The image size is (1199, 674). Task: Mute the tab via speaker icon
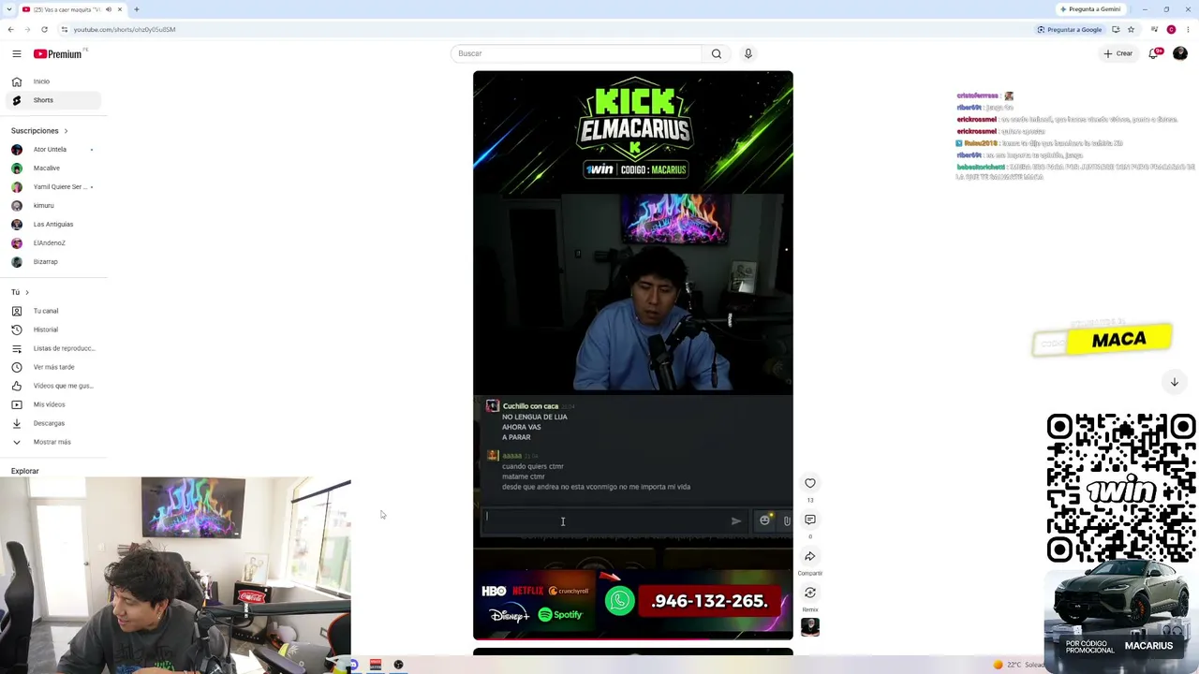tap(109, 9)
